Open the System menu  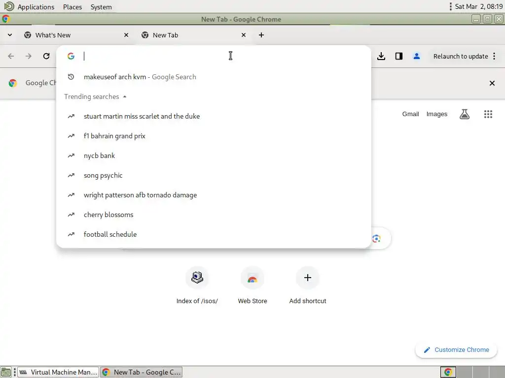pyautogui.click(x=101, y=7)
